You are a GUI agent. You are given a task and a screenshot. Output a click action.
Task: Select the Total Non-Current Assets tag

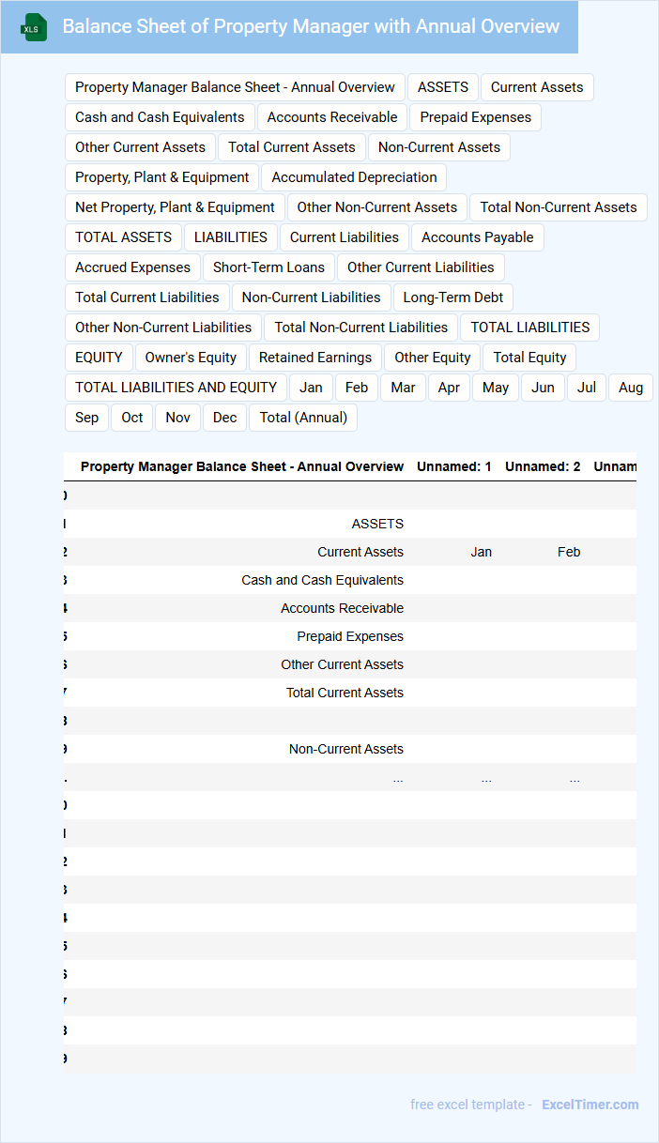pyautogui.click(x=559, y=207)
